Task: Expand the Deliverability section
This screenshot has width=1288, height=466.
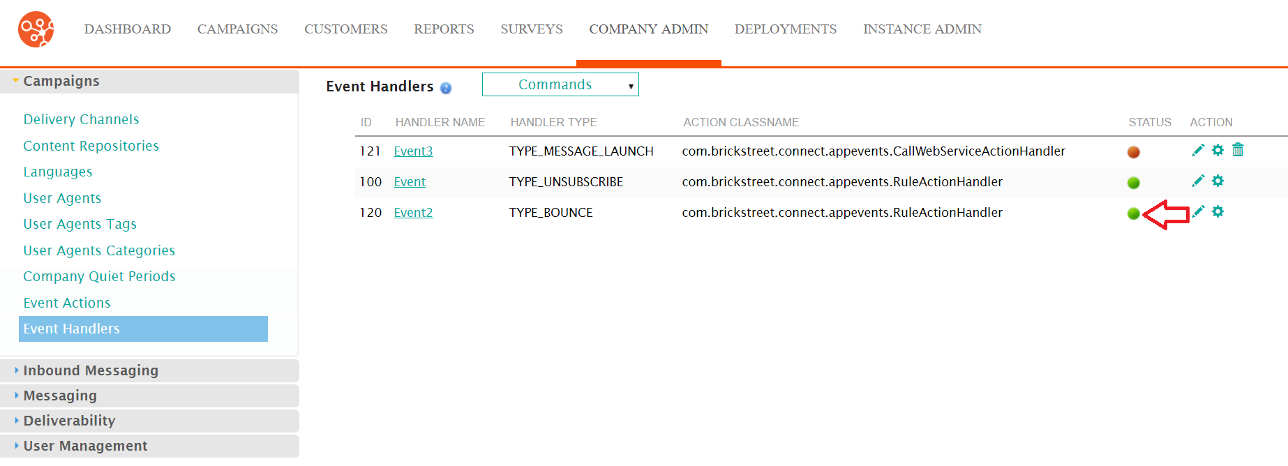Action: [149, 421]
